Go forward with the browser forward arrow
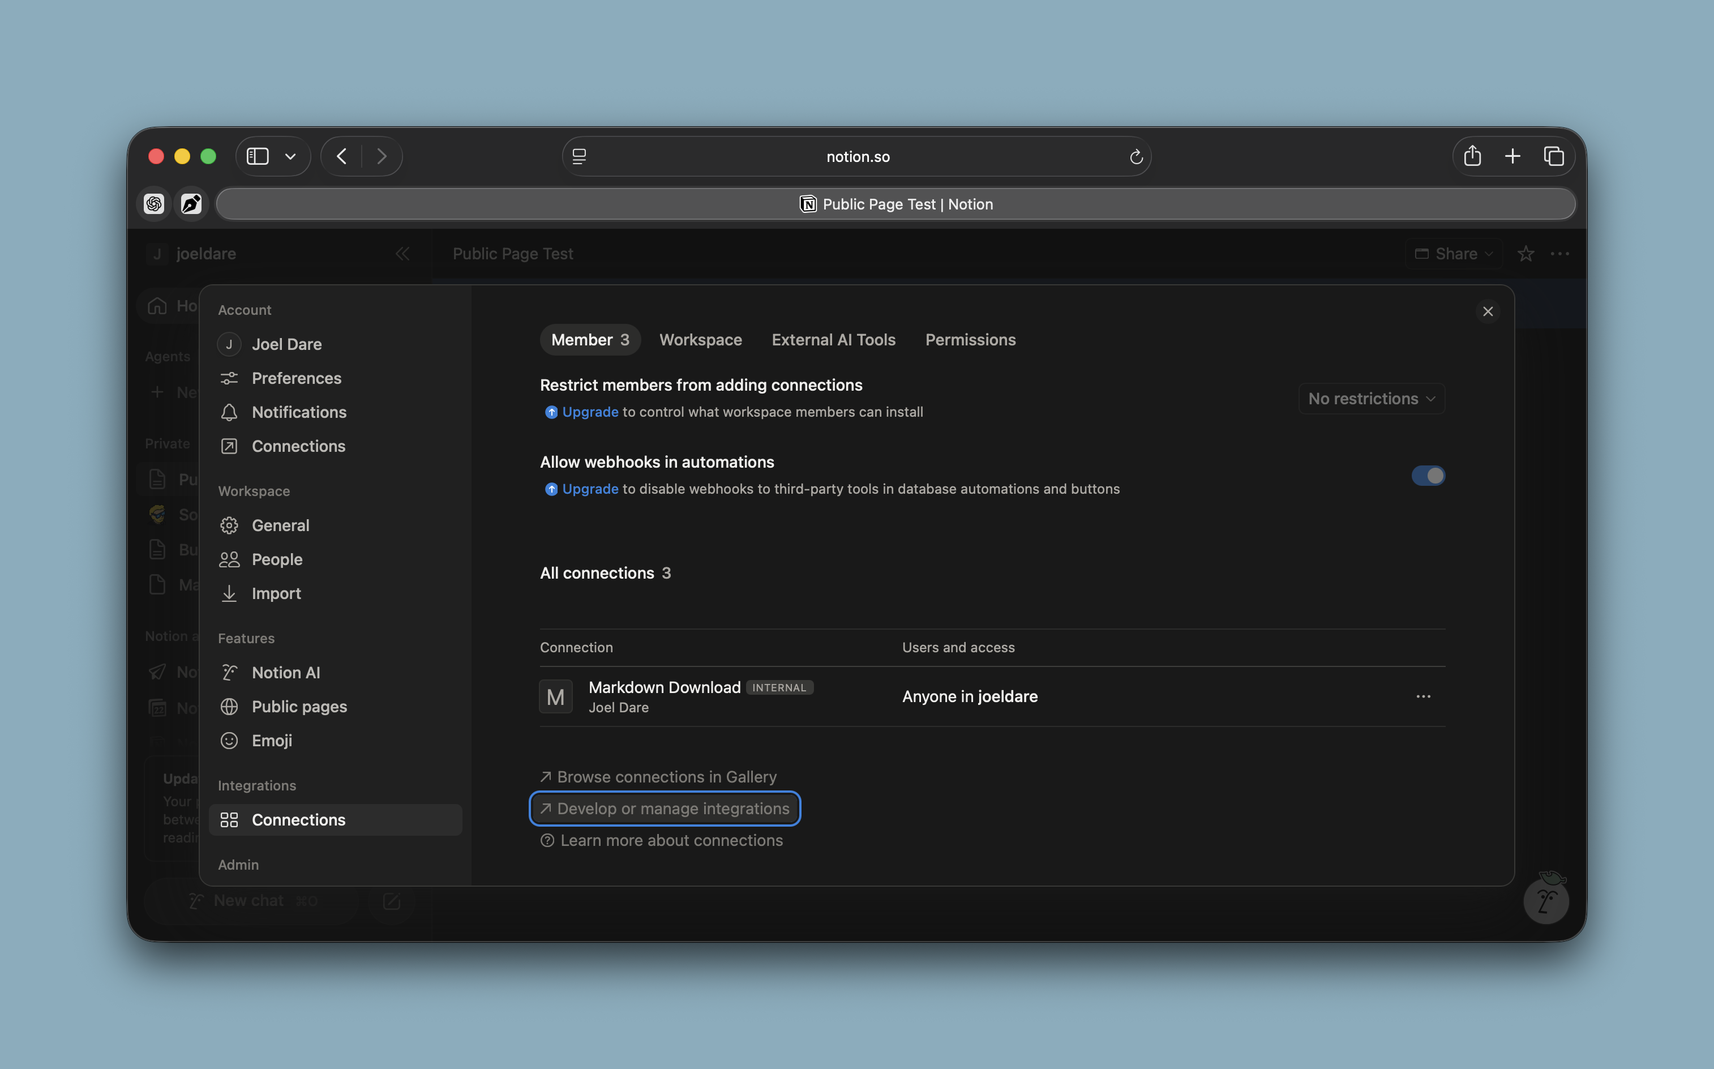The height and width of the screenshot is (1069, 1714). tap(382, 156)
